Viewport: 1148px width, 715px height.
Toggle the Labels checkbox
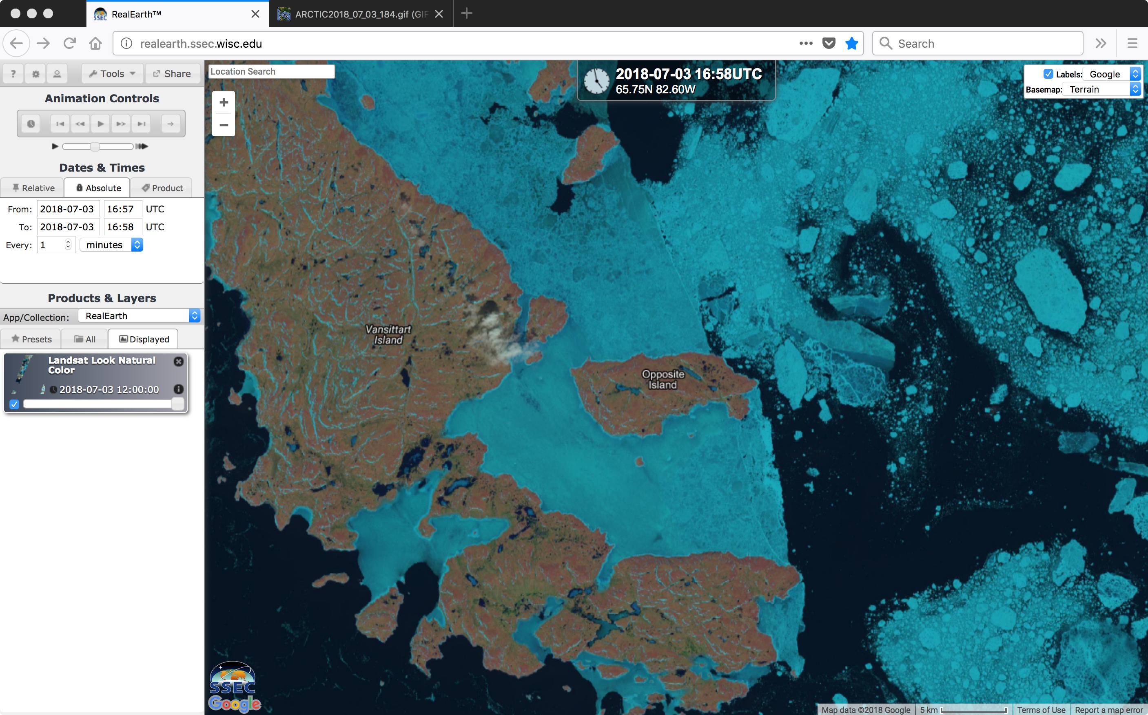point(1048,74)
